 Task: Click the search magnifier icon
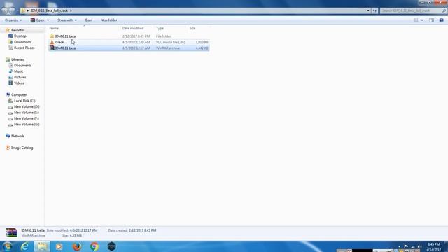point(444,10)
